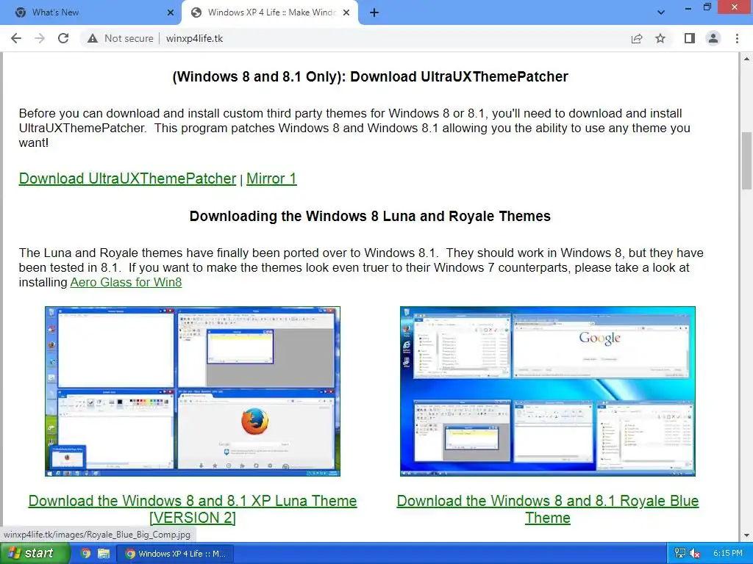This screenshot has height=564, width=753.
Task: Download the Windows 8 XP Luna Theme Version 2
Action: 193,510
